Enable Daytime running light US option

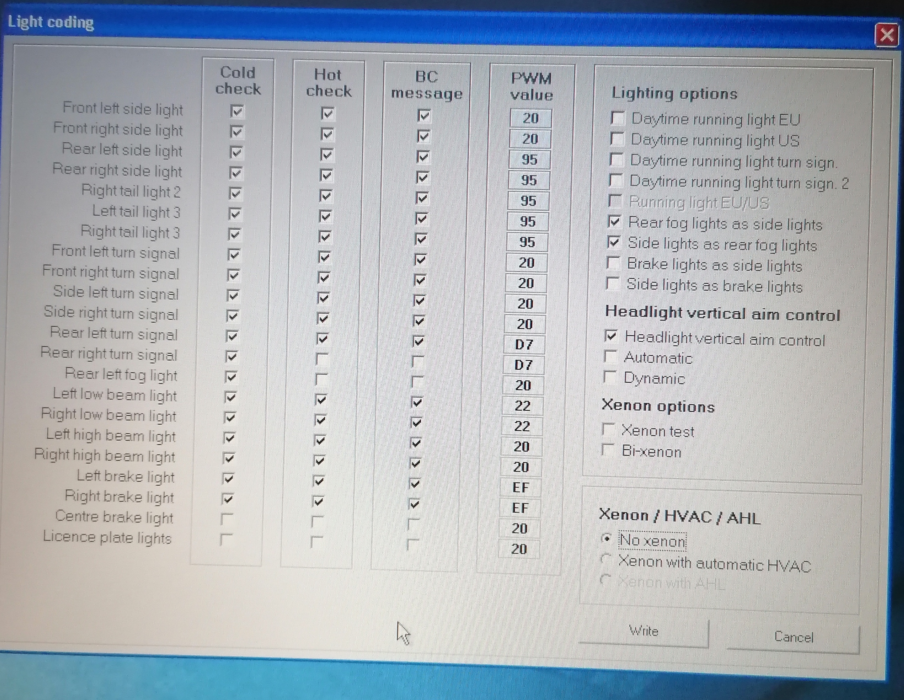[x=617, y=139]
